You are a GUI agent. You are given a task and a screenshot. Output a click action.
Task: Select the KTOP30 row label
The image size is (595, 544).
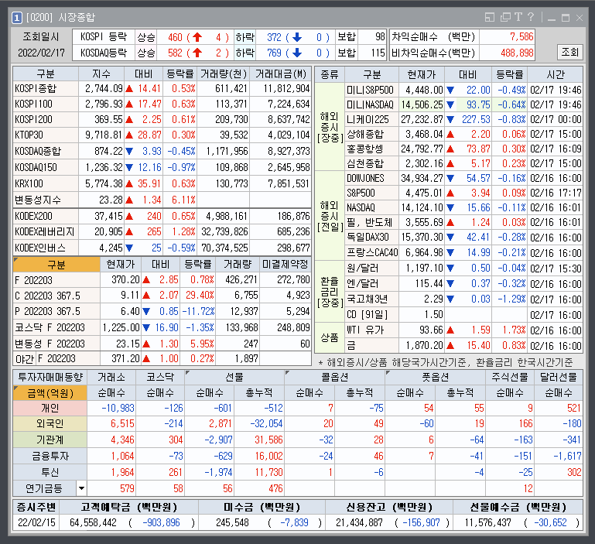[x=46, y=135]
